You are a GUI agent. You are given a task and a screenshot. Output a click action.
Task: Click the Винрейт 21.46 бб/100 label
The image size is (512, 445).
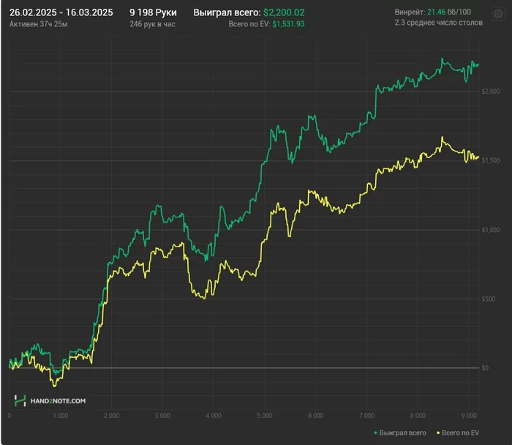[433, 12]
